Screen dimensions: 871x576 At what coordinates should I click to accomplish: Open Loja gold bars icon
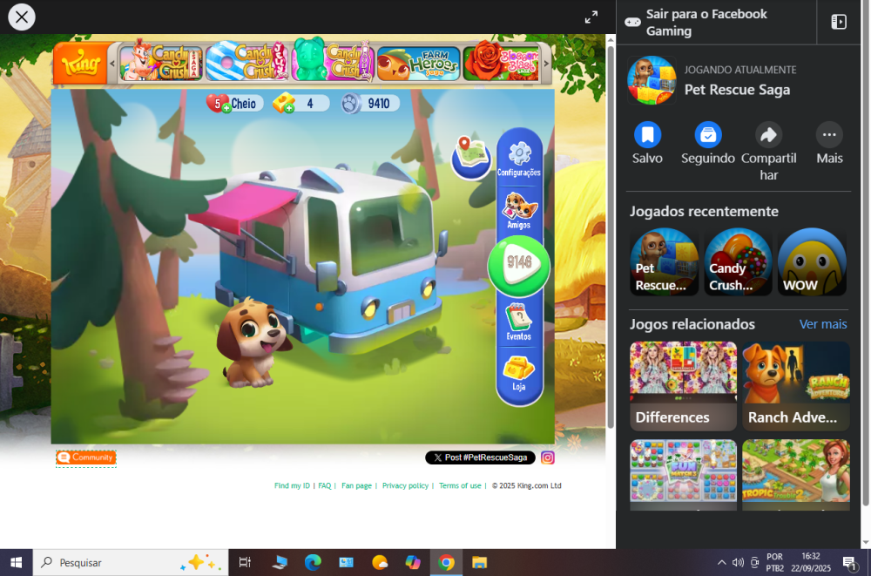519,374
